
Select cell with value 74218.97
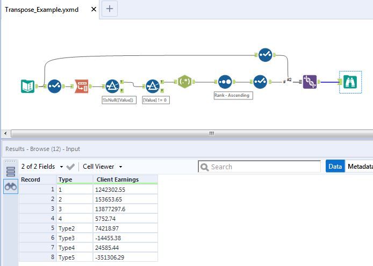click(125, 228)
